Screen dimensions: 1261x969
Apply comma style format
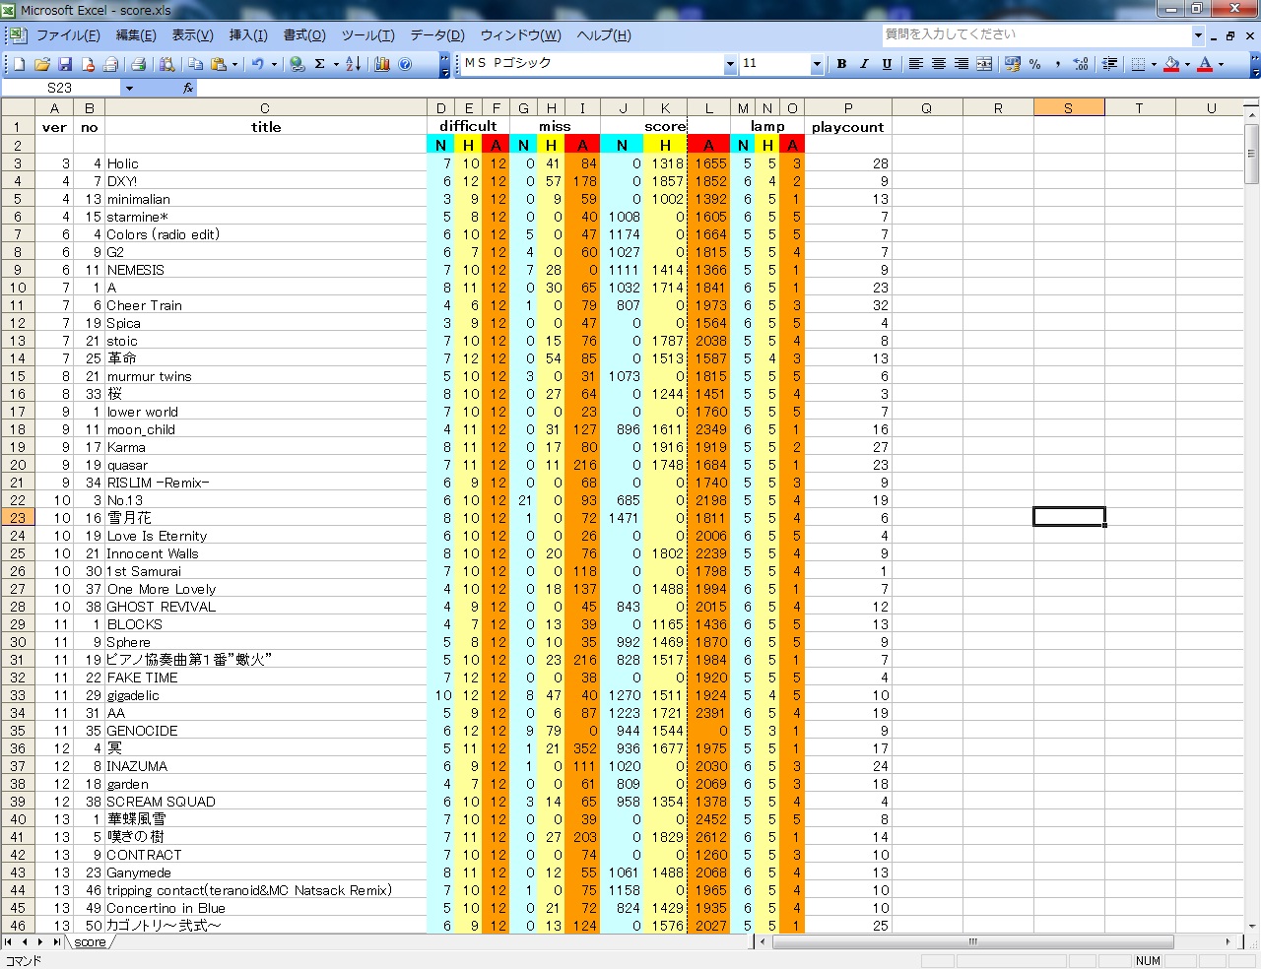coord(1057,64)
